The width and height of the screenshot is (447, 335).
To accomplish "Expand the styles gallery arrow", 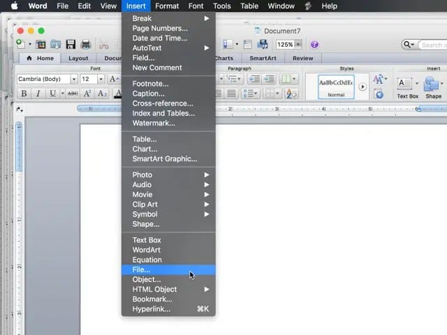I will (362, 87).
